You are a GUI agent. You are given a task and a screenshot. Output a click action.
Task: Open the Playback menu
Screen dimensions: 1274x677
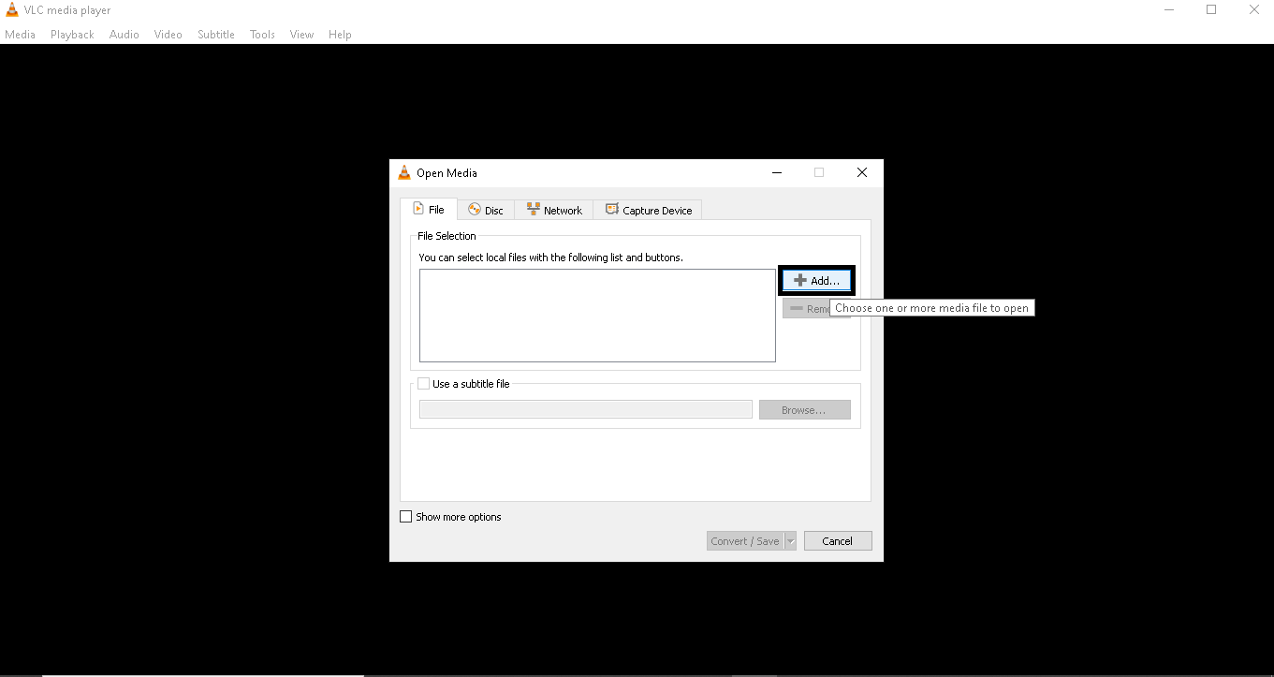[x=72, y=35]
